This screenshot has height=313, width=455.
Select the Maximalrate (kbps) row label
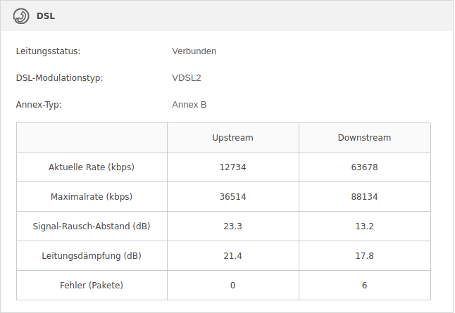click(x=92, y=197)
